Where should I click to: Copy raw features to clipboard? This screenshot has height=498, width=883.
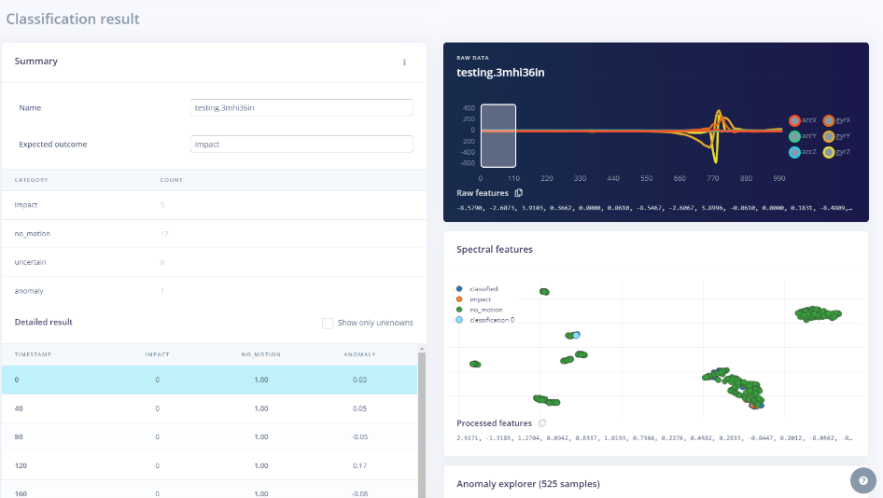click(x=519, y=193)
